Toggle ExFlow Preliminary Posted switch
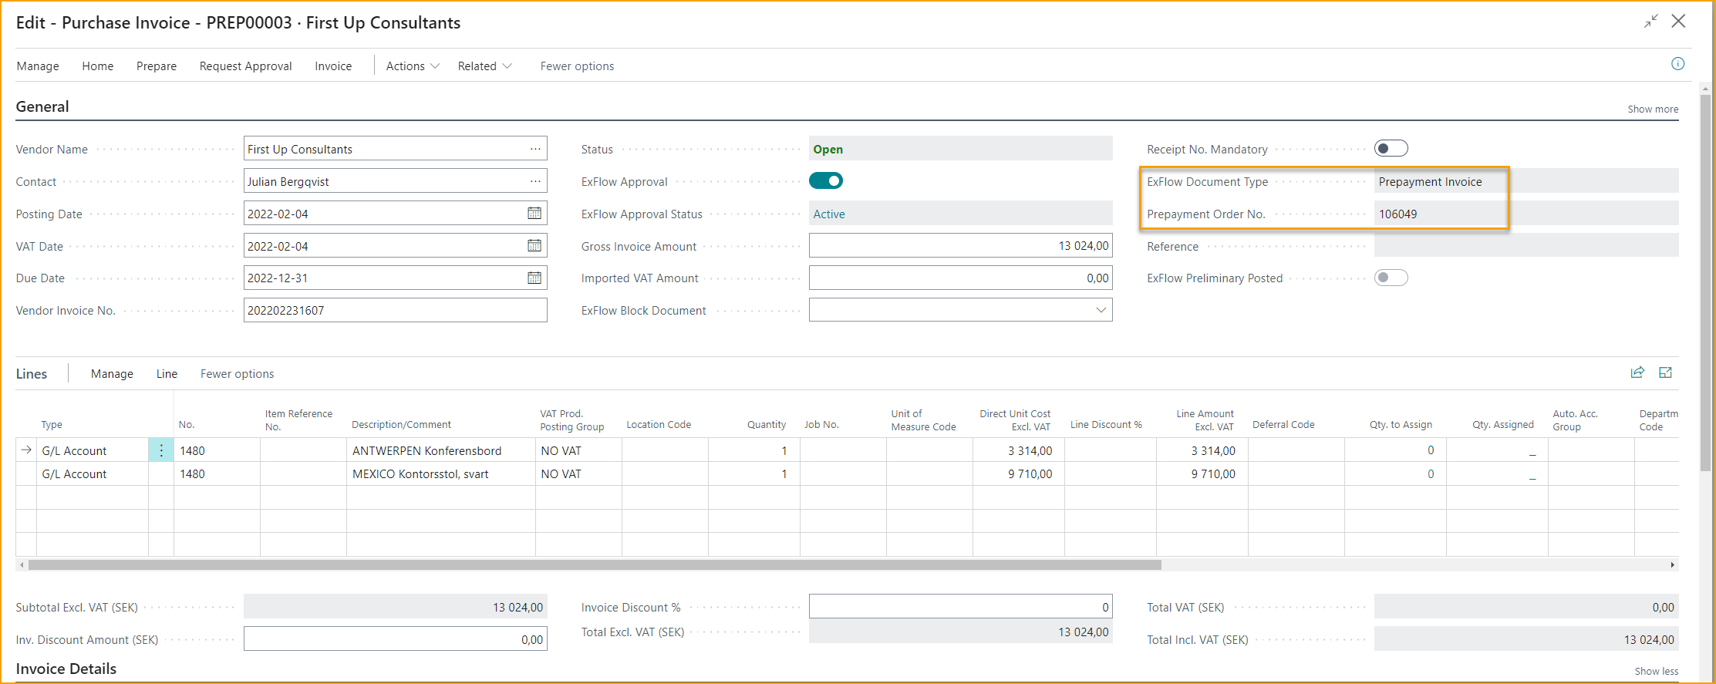Screen dimensions: 1716x684 point(1391,278)
